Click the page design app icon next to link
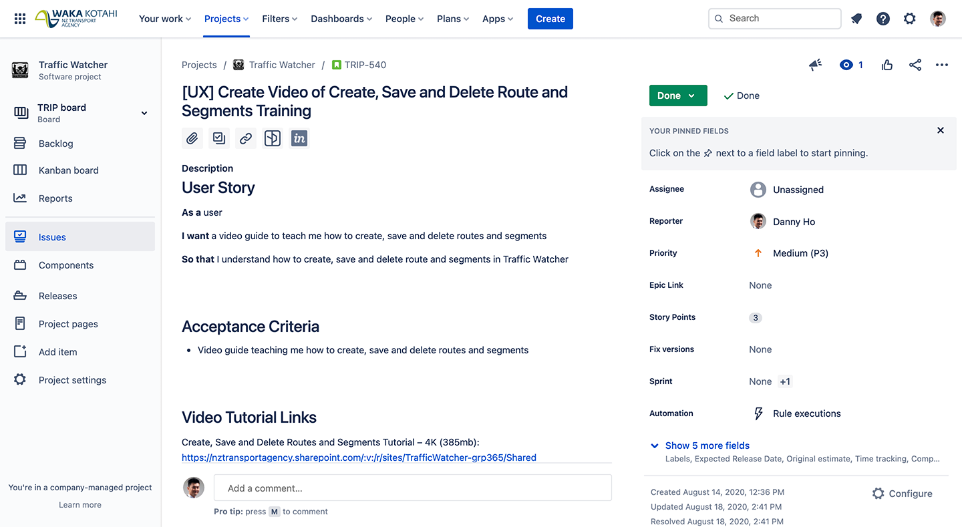The image size is (962, 527). [x=273, y=138]
